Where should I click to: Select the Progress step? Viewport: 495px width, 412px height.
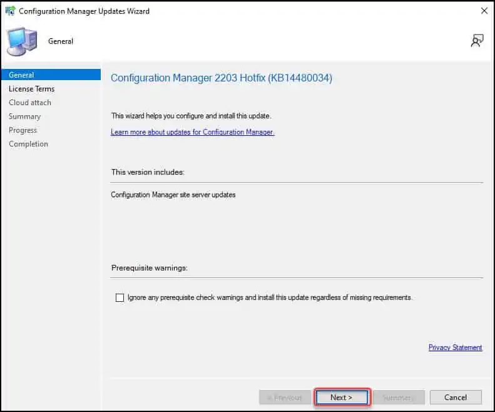point(23,130)
